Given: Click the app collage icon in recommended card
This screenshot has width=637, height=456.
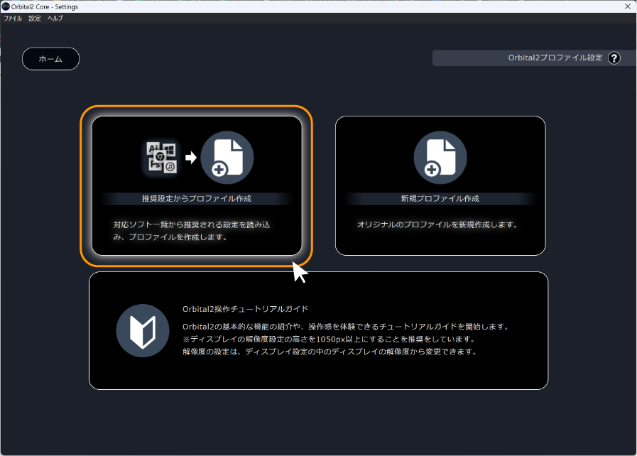Looking at the screenshot, I should coord(162,158).
